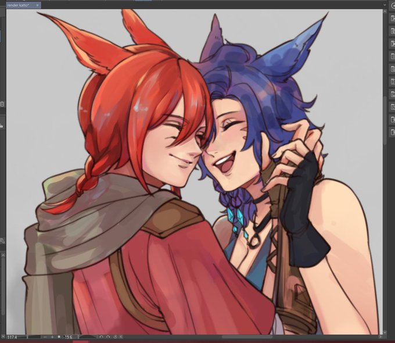This screenshot has width=395, height=343.
Task: Rotate canvas left from the bottom bar
Action: 101,337
